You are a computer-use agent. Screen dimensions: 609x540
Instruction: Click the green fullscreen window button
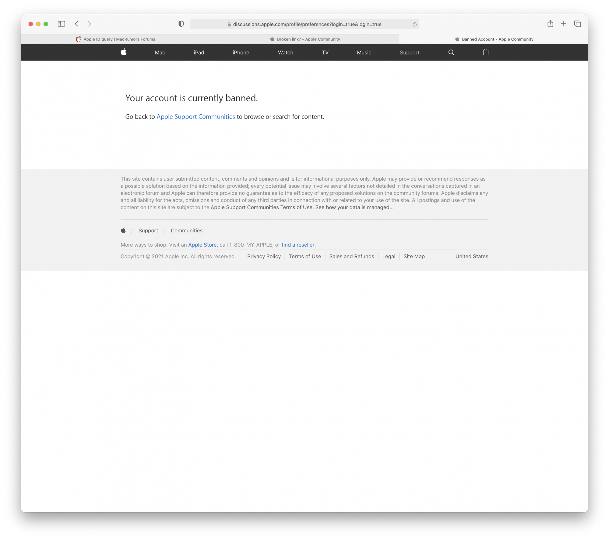pos(46,24)
